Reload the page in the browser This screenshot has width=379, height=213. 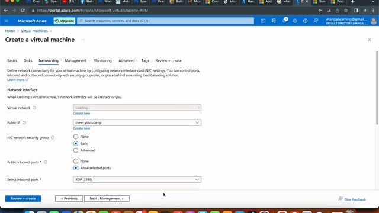point(23,11)
